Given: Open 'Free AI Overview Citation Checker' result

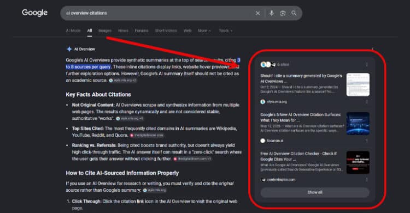Looking at the screenshot, I should click(x=298, y=156).
